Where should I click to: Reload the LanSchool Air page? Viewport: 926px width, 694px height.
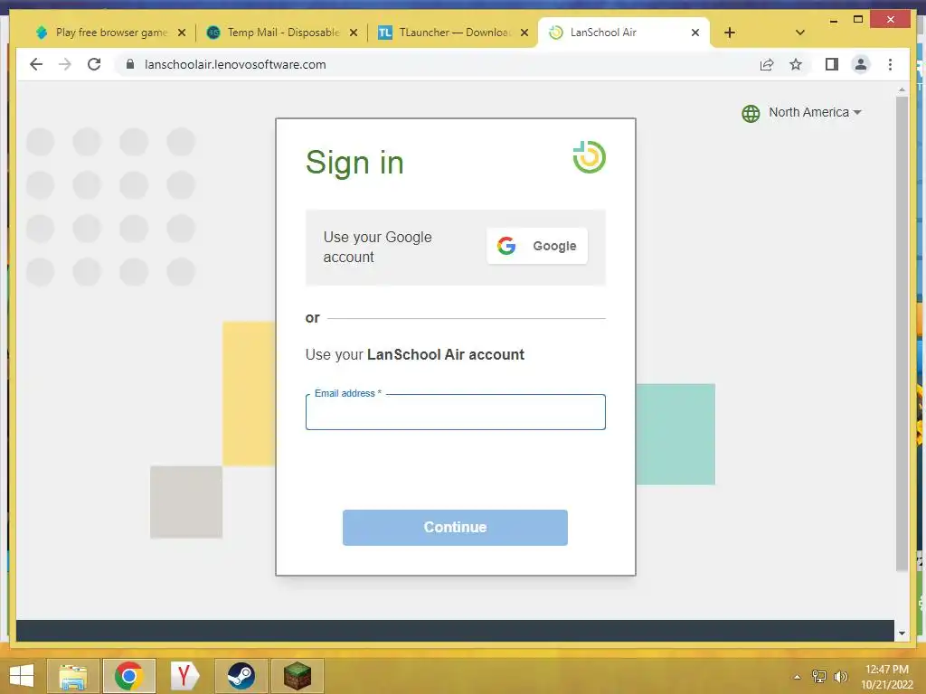tap(94, 64)
